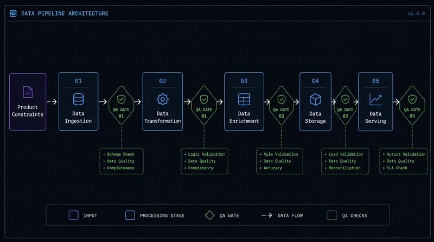The image size is (434, 242).
Task: Click shield icon in gate after Data Storage
Action: point(345,99)
